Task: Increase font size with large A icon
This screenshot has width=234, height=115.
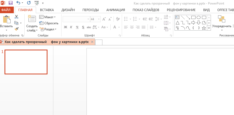Action: [x=104, y=19]
